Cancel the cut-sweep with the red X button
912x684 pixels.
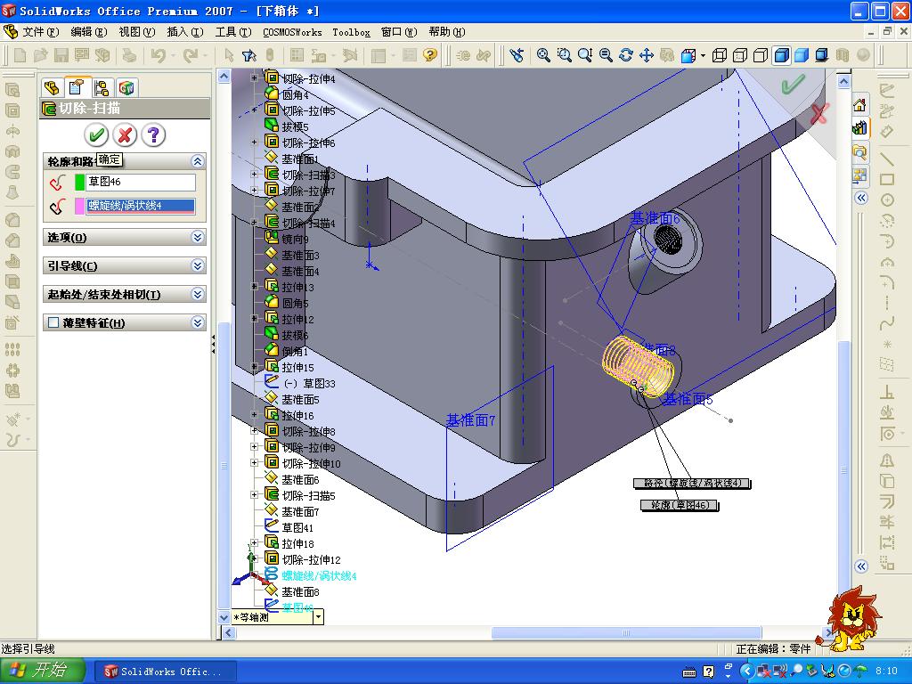(125, 135)
